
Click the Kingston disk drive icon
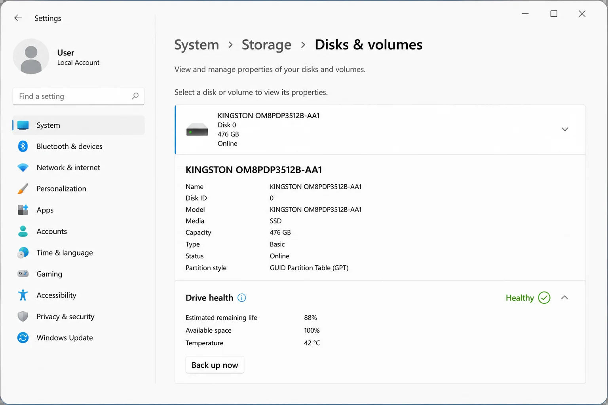(197, 129)
